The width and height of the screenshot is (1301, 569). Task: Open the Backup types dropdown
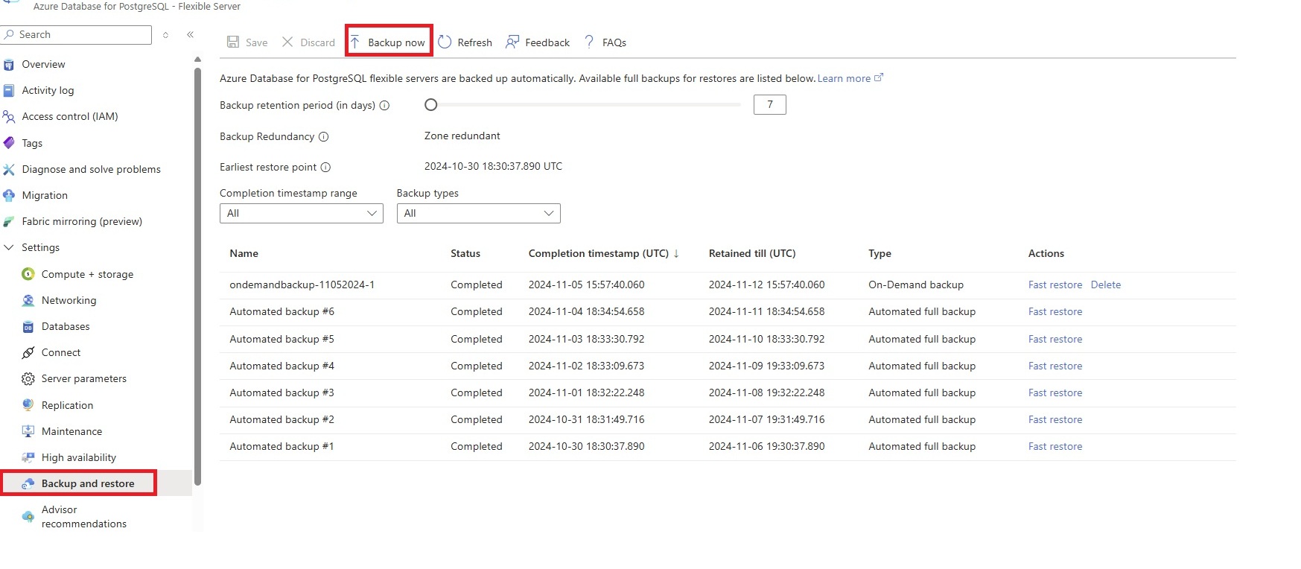click(479, 214)
